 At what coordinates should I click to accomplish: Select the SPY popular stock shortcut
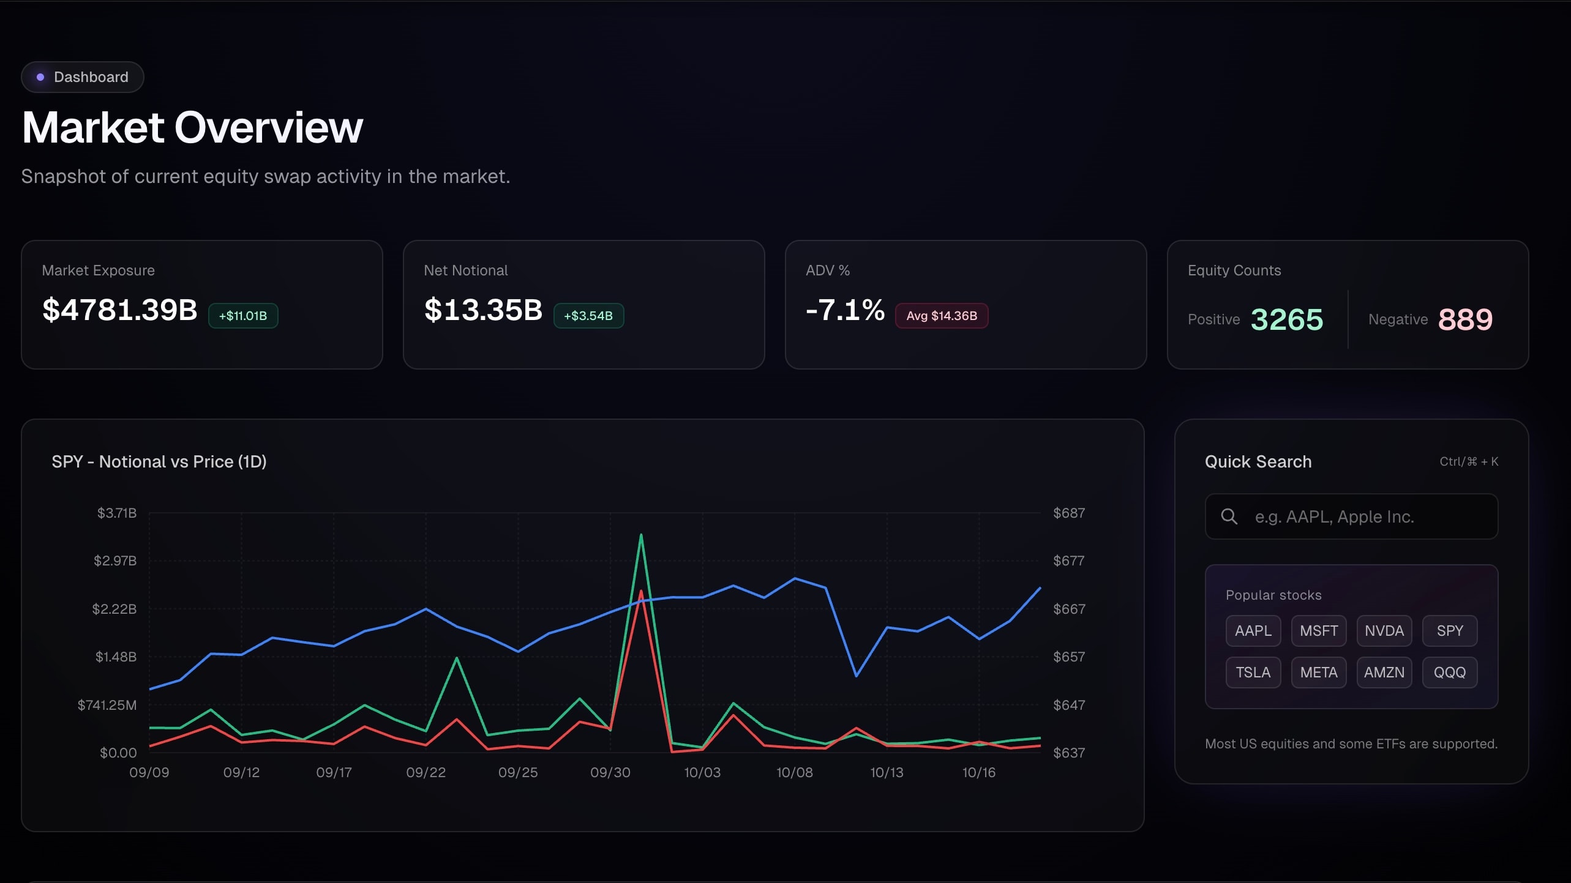[x=1450, y=630]
